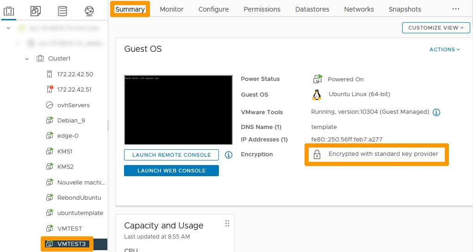Screen dimensions: 473x252
Task: Open the VMs and Templates inventory view
Action: click(x=36, y=11)
